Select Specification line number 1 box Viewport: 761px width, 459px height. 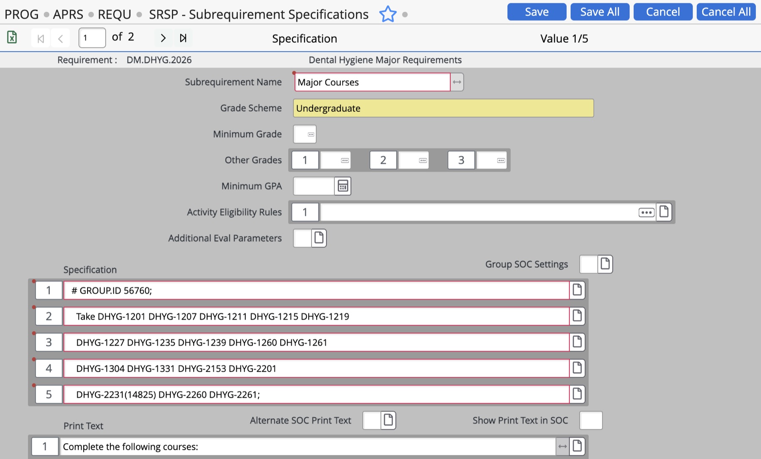[x=49, y=290]
